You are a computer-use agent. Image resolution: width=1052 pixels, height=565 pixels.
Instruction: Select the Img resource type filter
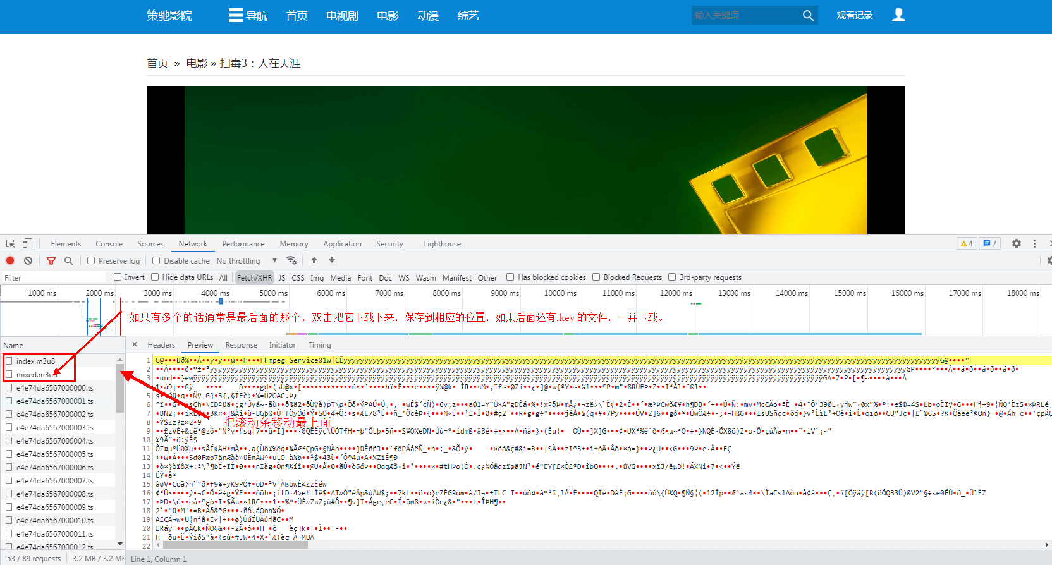point(317,277)
